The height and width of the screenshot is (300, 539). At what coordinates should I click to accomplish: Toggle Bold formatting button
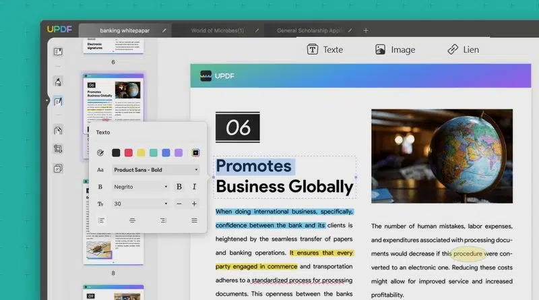pos(179,187)
